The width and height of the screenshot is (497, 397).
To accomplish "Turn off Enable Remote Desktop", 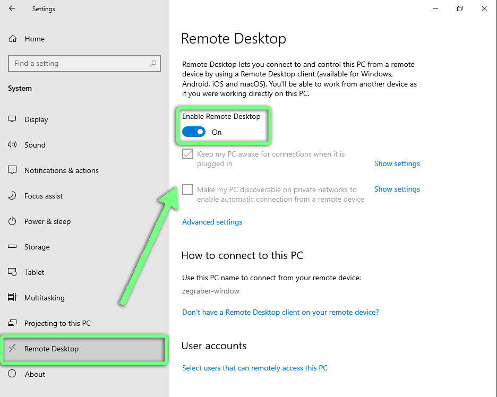I will [x=193, y=132].
